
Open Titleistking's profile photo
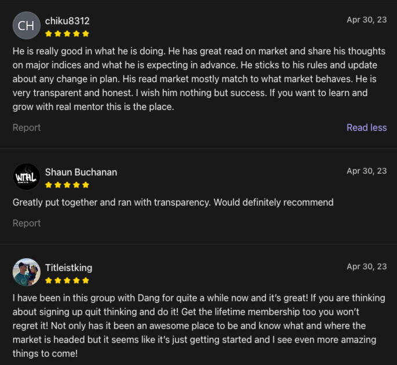click(26, 272)
